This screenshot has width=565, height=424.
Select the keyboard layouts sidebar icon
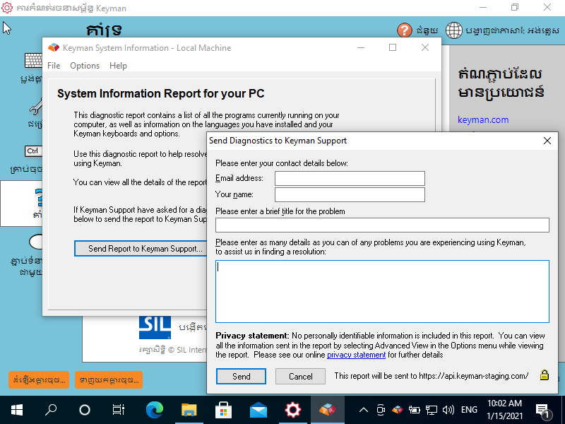click(x=33, y=60)
